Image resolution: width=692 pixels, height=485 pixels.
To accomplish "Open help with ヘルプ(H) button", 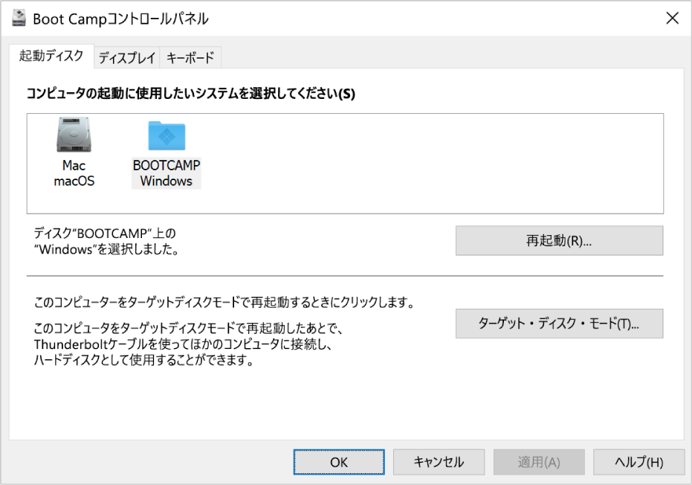I will tap(639, 462).
